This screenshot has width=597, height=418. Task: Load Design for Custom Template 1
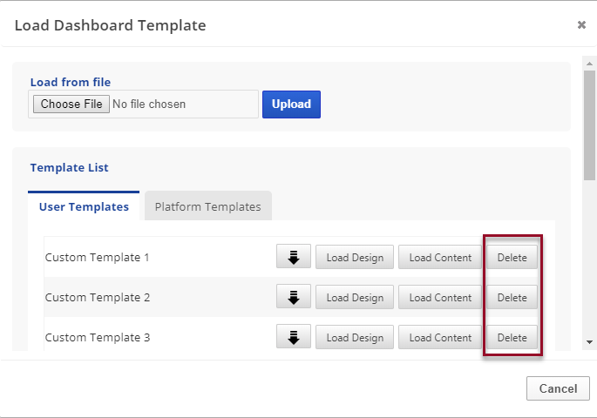click(x=355, y=258)
